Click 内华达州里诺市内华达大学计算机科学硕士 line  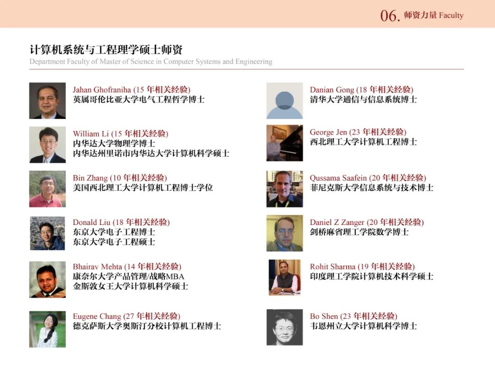pyautogui.click(x=151, y=153)
